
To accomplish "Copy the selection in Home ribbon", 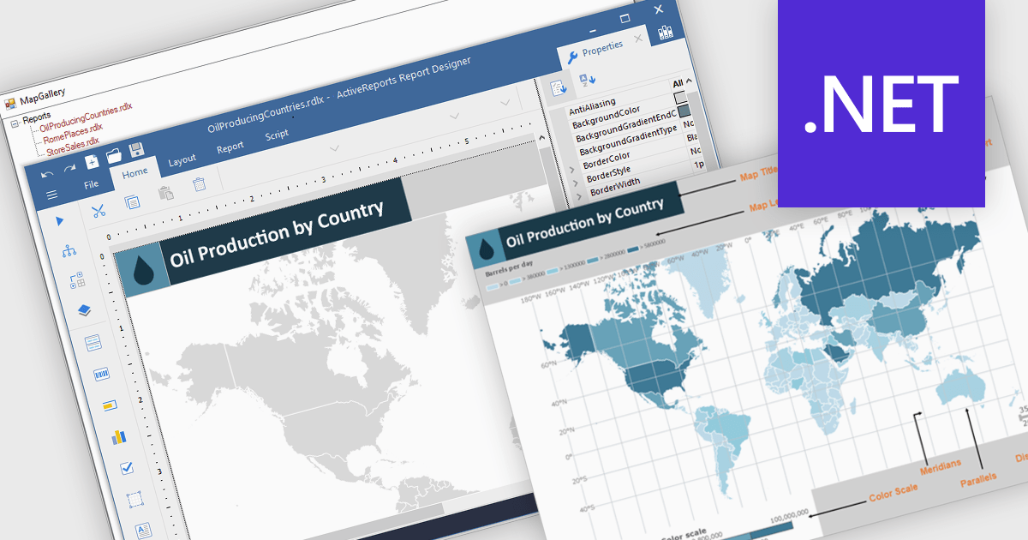I will (133, 201).
